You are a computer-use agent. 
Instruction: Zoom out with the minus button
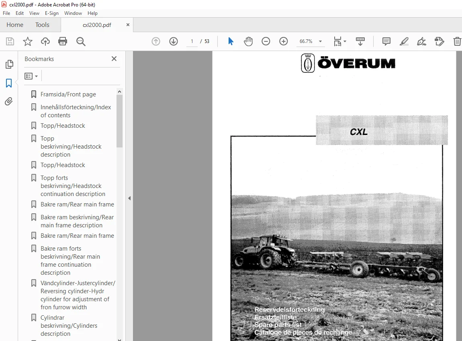click(x=266, y=41)
